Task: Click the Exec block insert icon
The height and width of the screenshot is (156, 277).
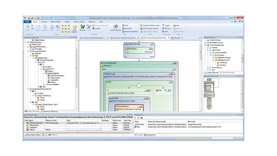Action: click(57, 27)
